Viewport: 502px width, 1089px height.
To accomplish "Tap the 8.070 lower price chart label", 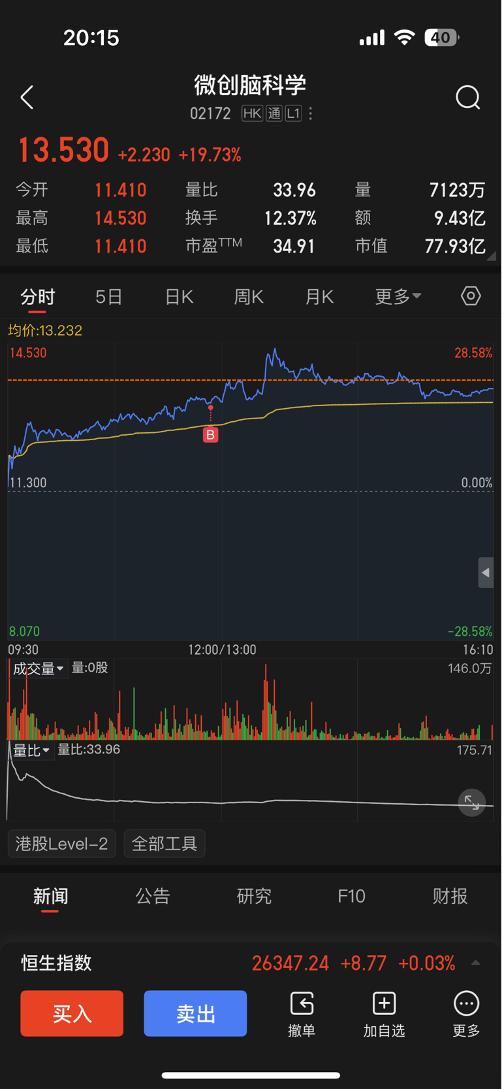I will coord(24,632).
